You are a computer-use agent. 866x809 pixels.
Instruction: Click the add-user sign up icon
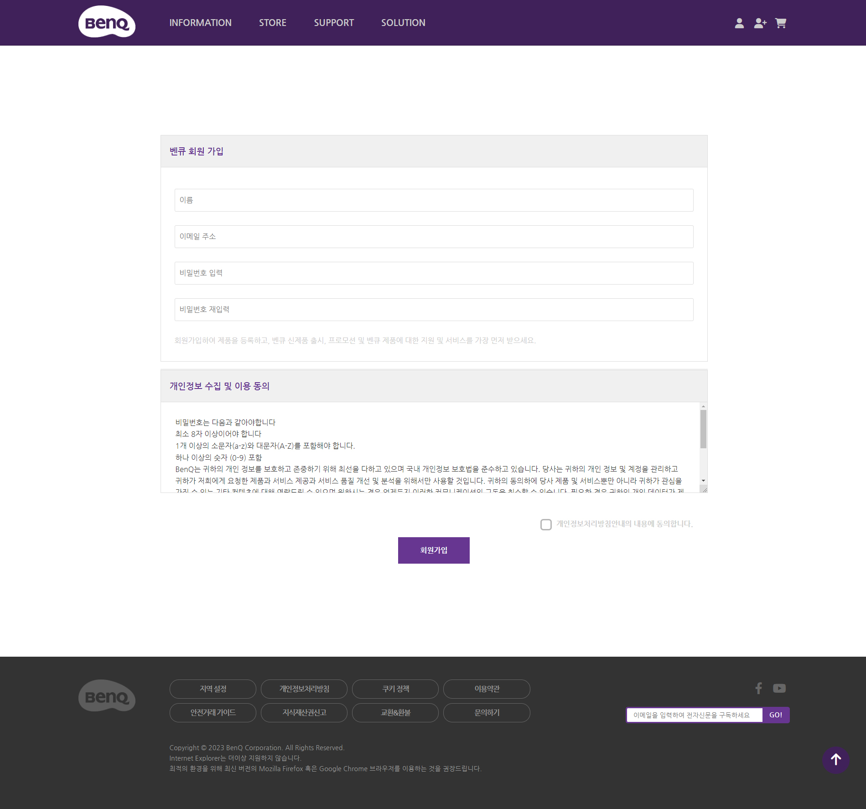pos(760,23)
